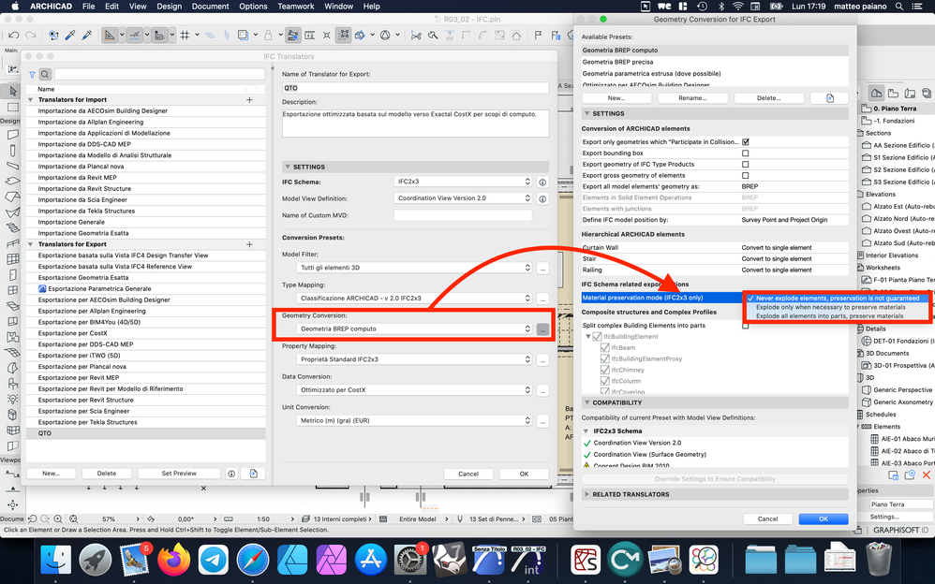Click the Name of Custom MVD field

(463, 215)
